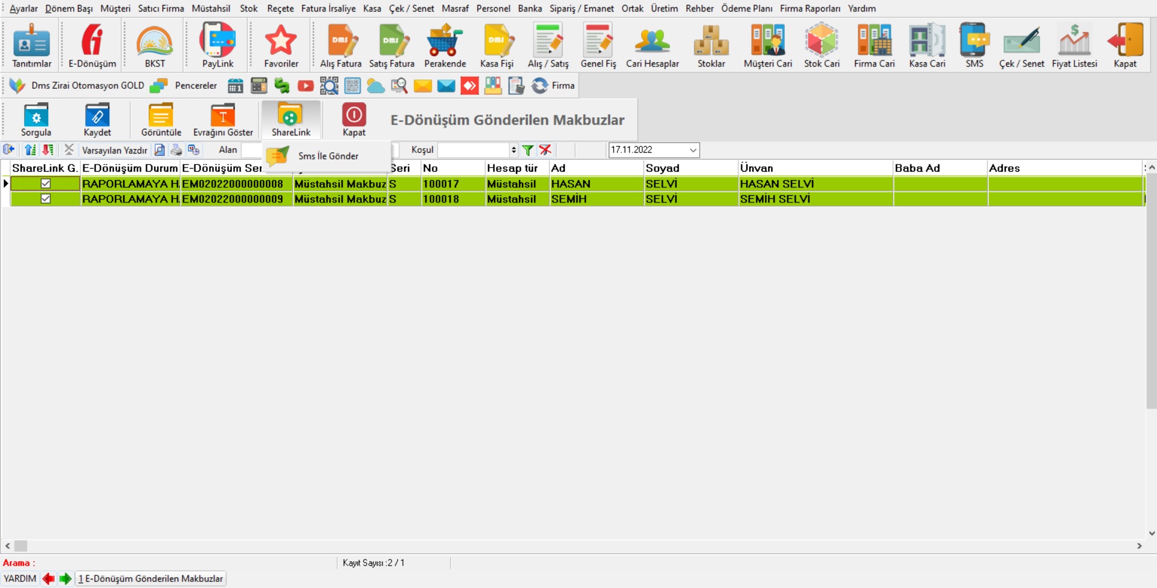Image resolution: width=1157 pixels, height=588 pixels.
Task: Click the Varsayılan Yazdır button
Action: 114,150
